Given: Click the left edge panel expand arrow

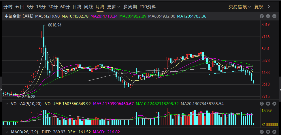Looking at the screenshot, I should [1, 89].
